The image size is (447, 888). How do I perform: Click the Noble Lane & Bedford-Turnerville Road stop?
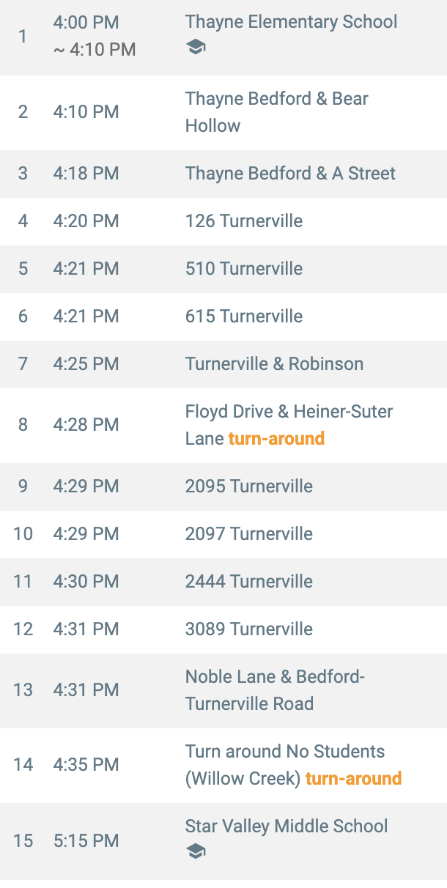[275, 690]
